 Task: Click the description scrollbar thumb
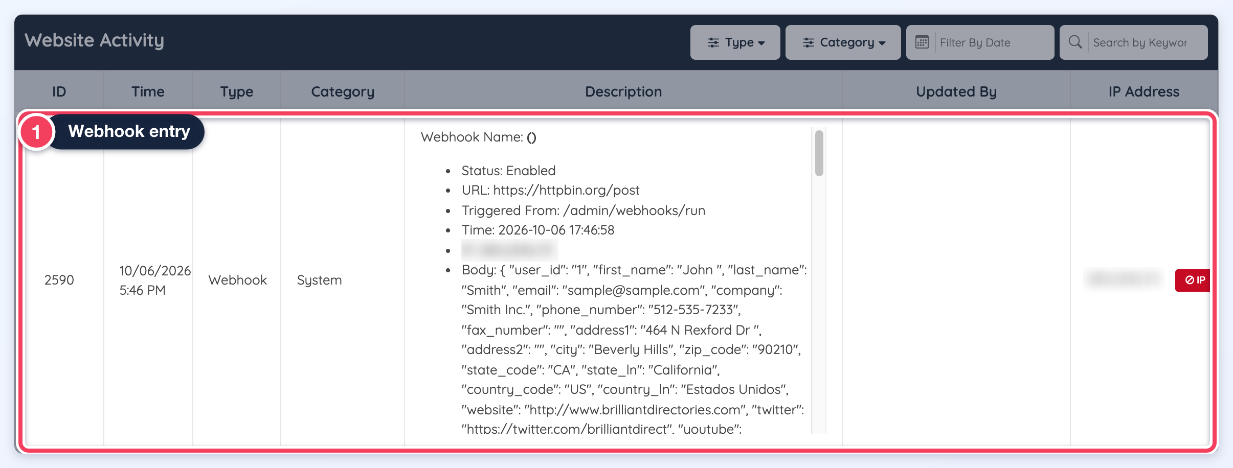819,153
